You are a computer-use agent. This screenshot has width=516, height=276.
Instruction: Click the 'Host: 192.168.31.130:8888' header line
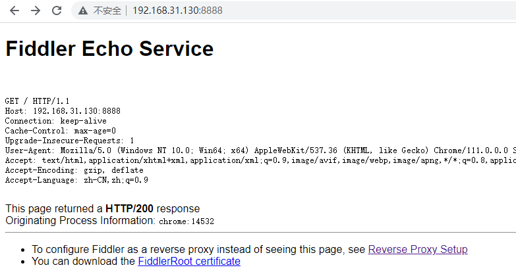63,111
